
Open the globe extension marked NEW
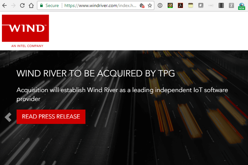coord(242,6)
